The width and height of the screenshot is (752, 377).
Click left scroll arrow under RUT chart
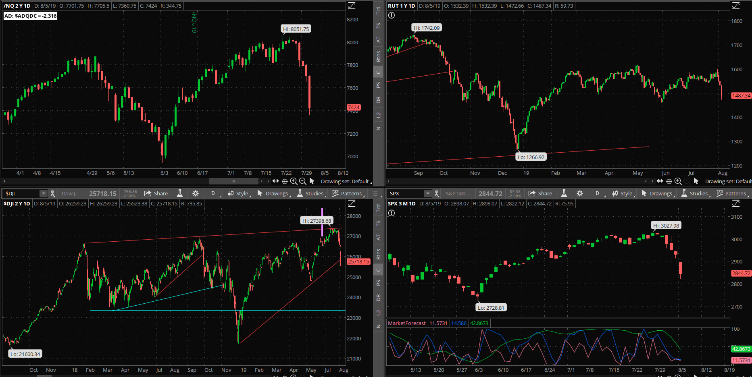pos(389,181)
